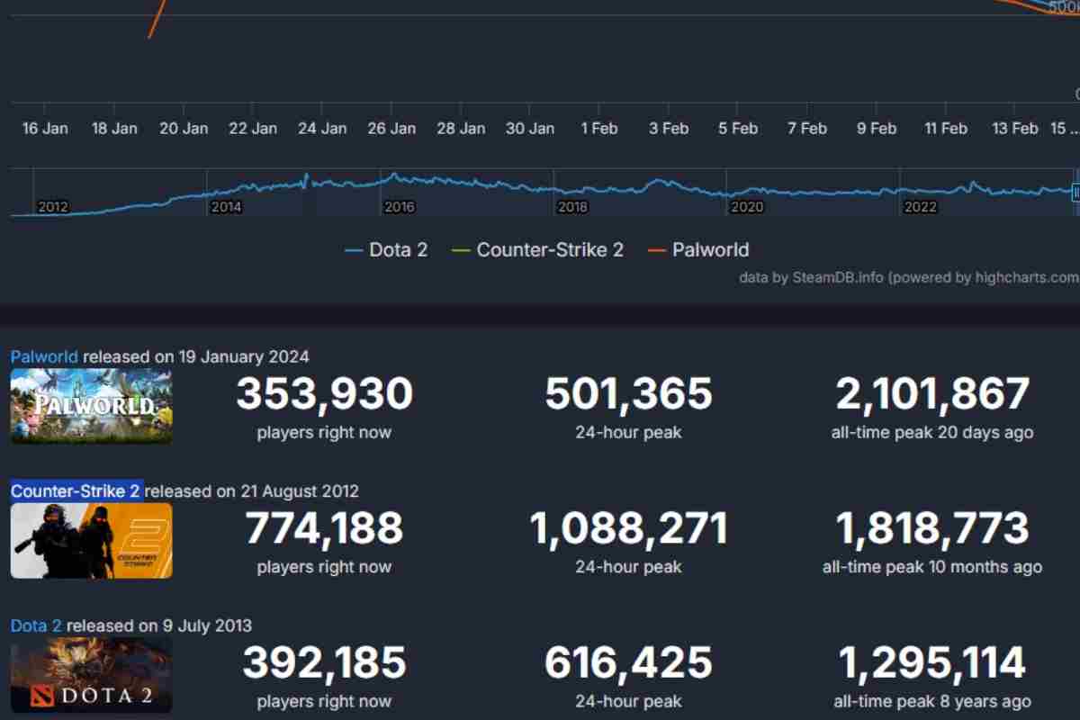The height and width of the screenshot is (720, 1080).
Task: Toggle the Palworld legend entry
Action: (x=710, y=250)
